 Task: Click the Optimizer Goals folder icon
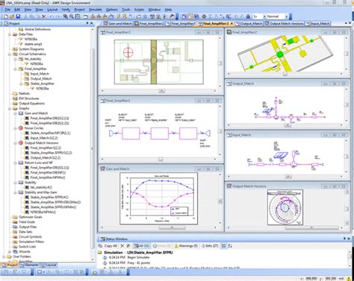coord(15,217)
